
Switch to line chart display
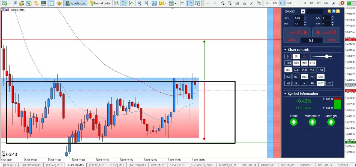click(131, 3)
